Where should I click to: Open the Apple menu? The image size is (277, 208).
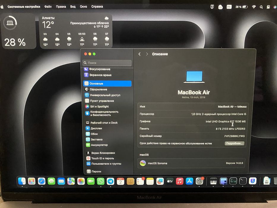coord(2,7)
